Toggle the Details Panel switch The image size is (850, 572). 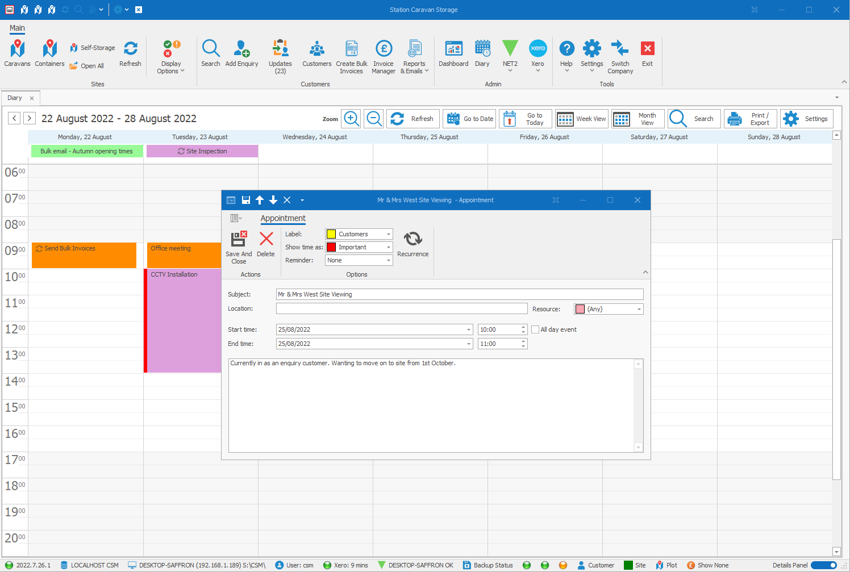coord(824,565)
